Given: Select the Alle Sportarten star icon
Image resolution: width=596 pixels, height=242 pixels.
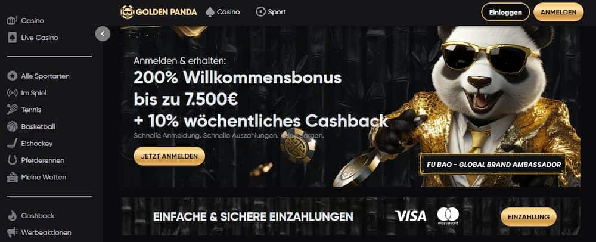Looking at the screenshot, I should pos(12,76).
